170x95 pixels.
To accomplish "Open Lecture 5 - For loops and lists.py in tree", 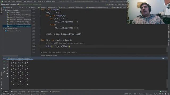I will tap(18, 22).
